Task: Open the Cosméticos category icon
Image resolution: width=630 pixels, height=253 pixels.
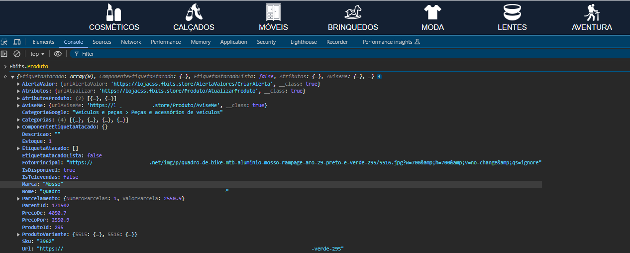Action: pos(114,12)
